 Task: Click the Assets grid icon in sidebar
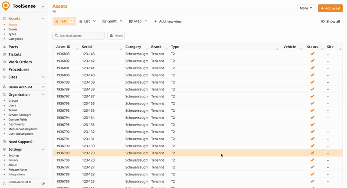[x=4, y=19]
